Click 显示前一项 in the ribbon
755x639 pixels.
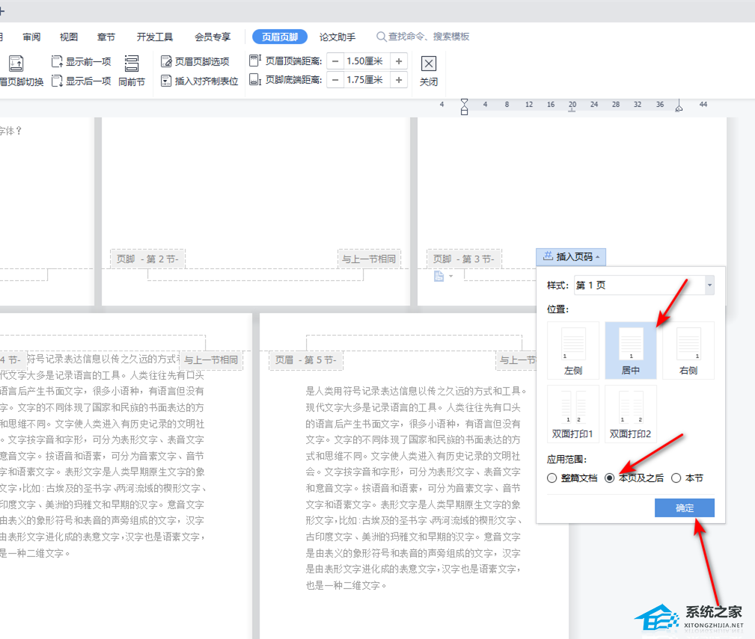click(x=82, y=61)
